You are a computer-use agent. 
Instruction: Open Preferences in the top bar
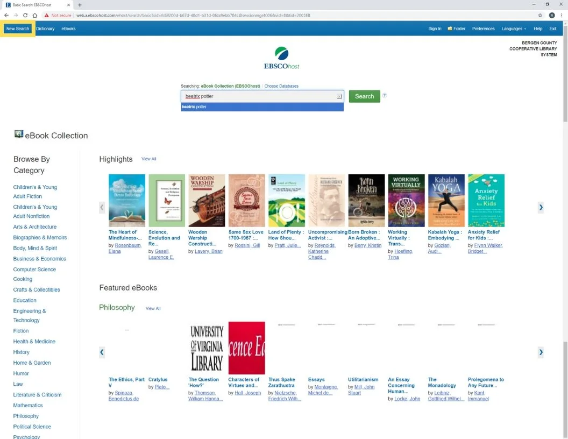point(483,29)
